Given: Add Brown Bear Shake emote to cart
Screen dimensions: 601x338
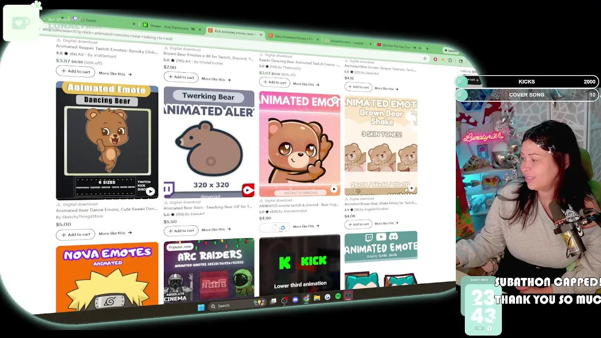Looking at the screenshot, I should 358,224.
